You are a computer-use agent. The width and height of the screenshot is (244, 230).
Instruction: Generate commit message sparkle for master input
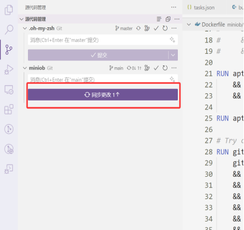(172, 40)
